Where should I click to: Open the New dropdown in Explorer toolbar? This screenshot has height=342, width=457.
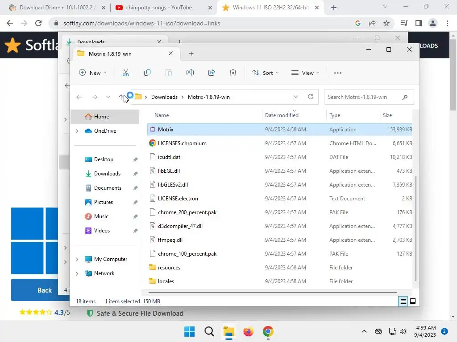(x=93, y=73)
